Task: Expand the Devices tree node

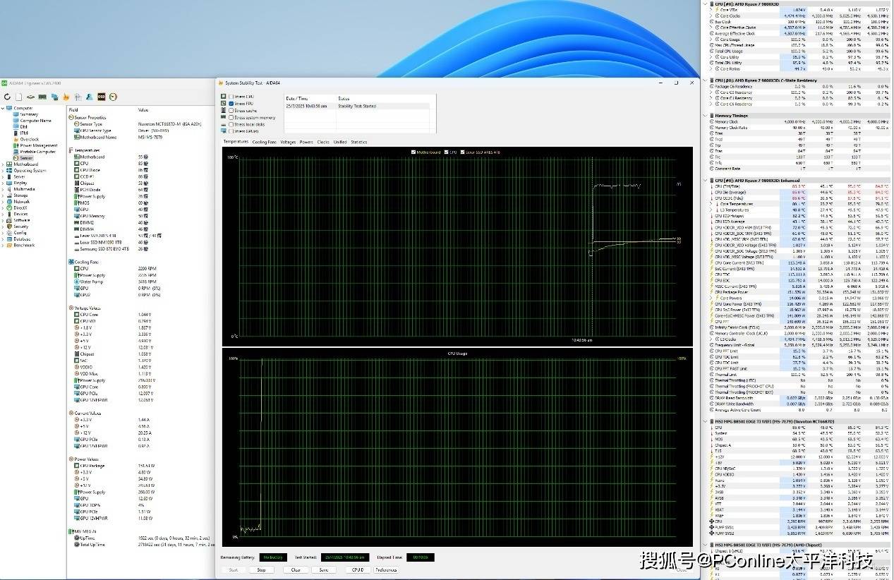Action: coord(3,214)
